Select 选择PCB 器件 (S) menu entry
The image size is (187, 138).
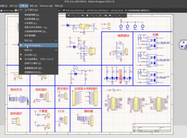coord(39,63)
